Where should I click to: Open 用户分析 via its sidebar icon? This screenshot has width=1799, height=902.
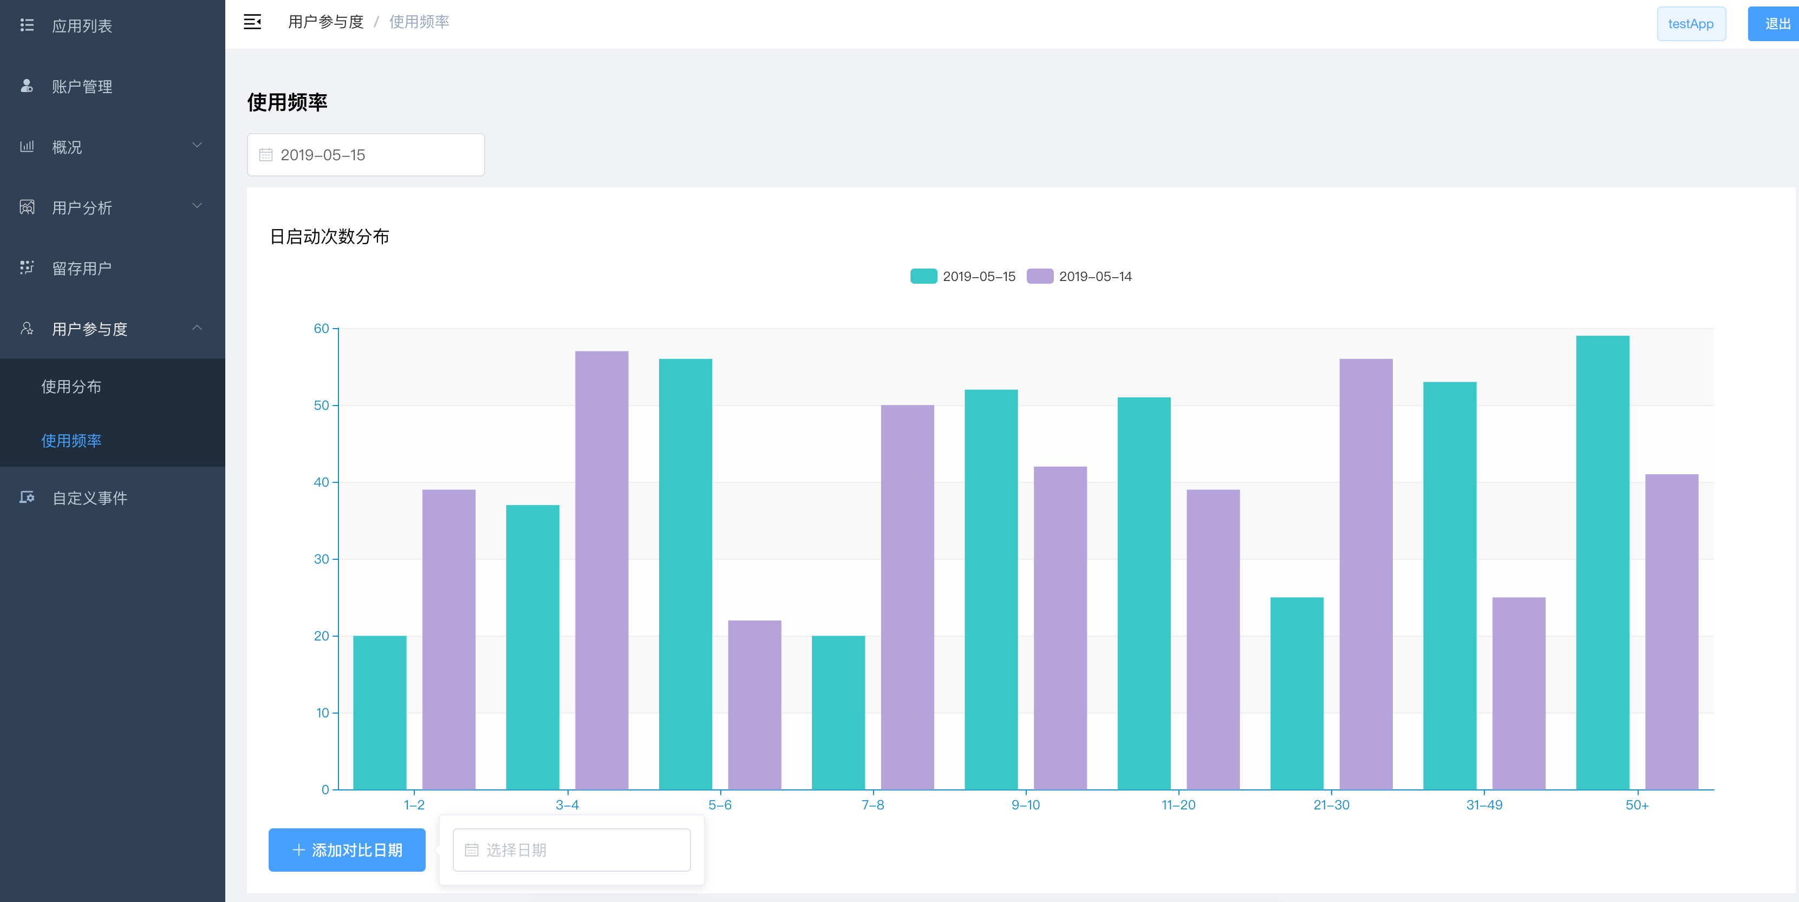coord(27,207)
